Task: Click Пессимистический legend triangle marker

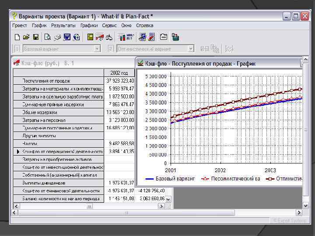Action: coord(205,179)
